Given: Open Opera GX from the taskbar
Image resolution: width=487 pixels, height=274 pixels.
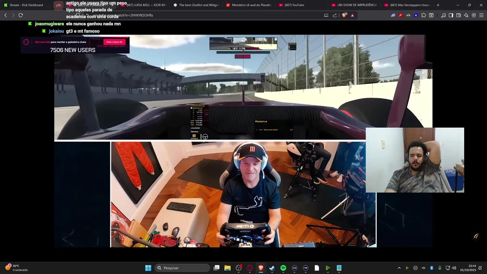Looking at the screenshot, I should pos(250,268).
